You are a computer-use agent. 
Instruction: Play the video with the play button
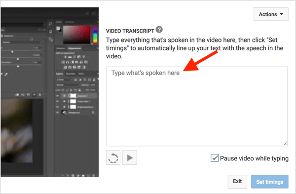[x=129, y=157]
